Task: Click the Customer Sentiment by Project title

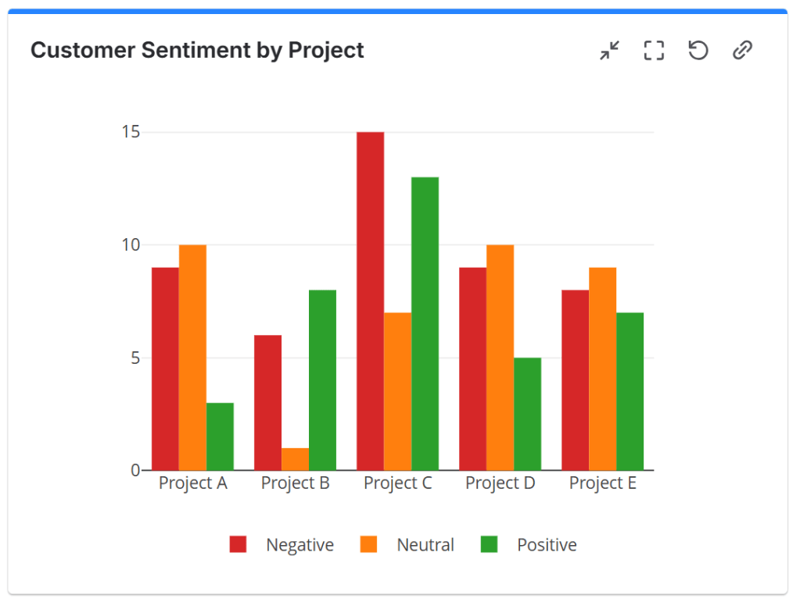Action: (197, 51)
